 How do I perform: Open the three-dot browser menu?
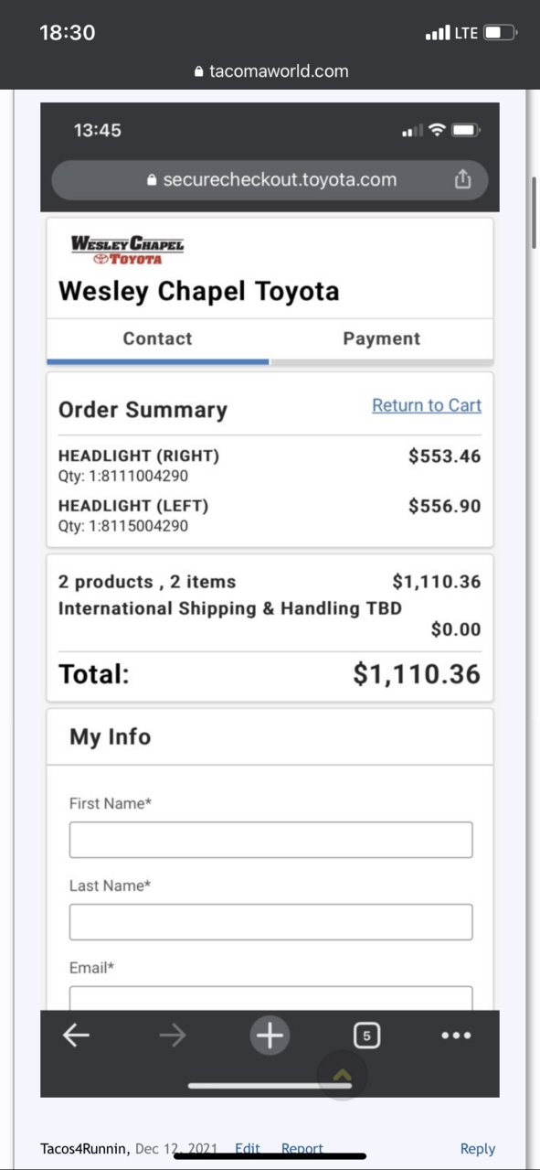(x=456, y=1036)
